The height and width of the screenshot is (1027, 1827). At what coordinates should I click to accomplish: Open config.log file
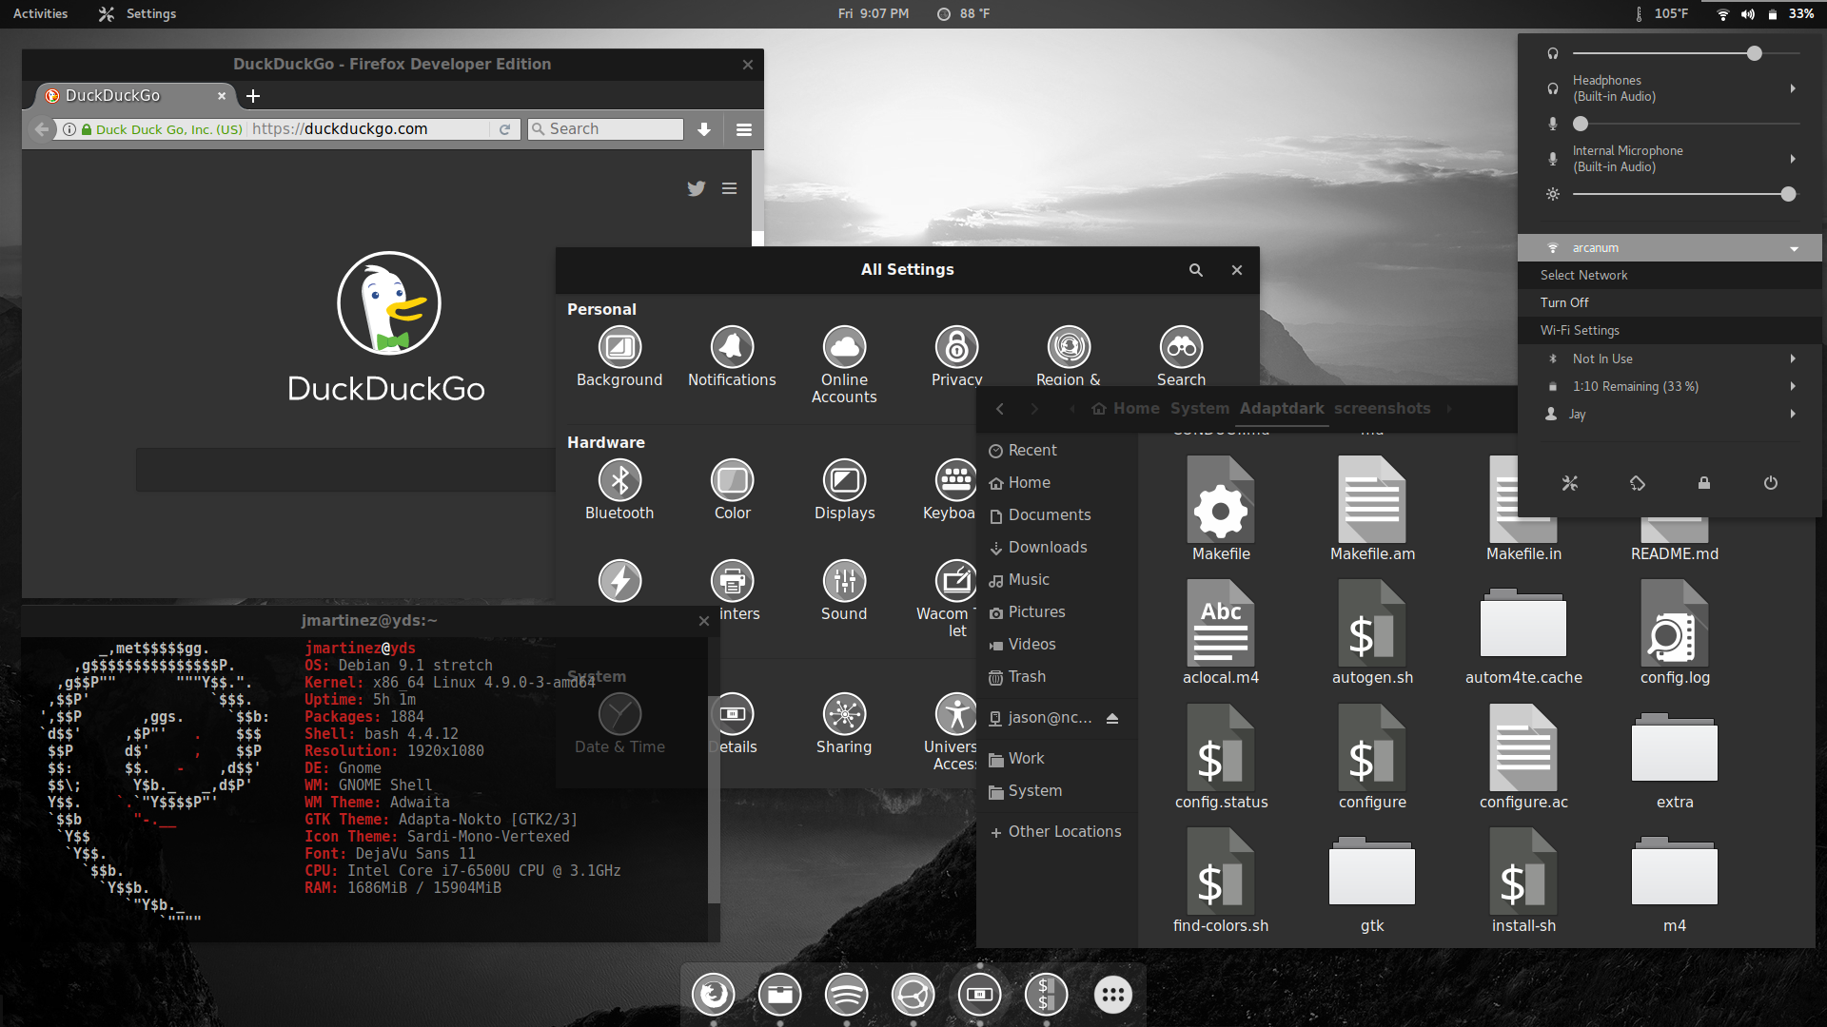click(1675, 633)
